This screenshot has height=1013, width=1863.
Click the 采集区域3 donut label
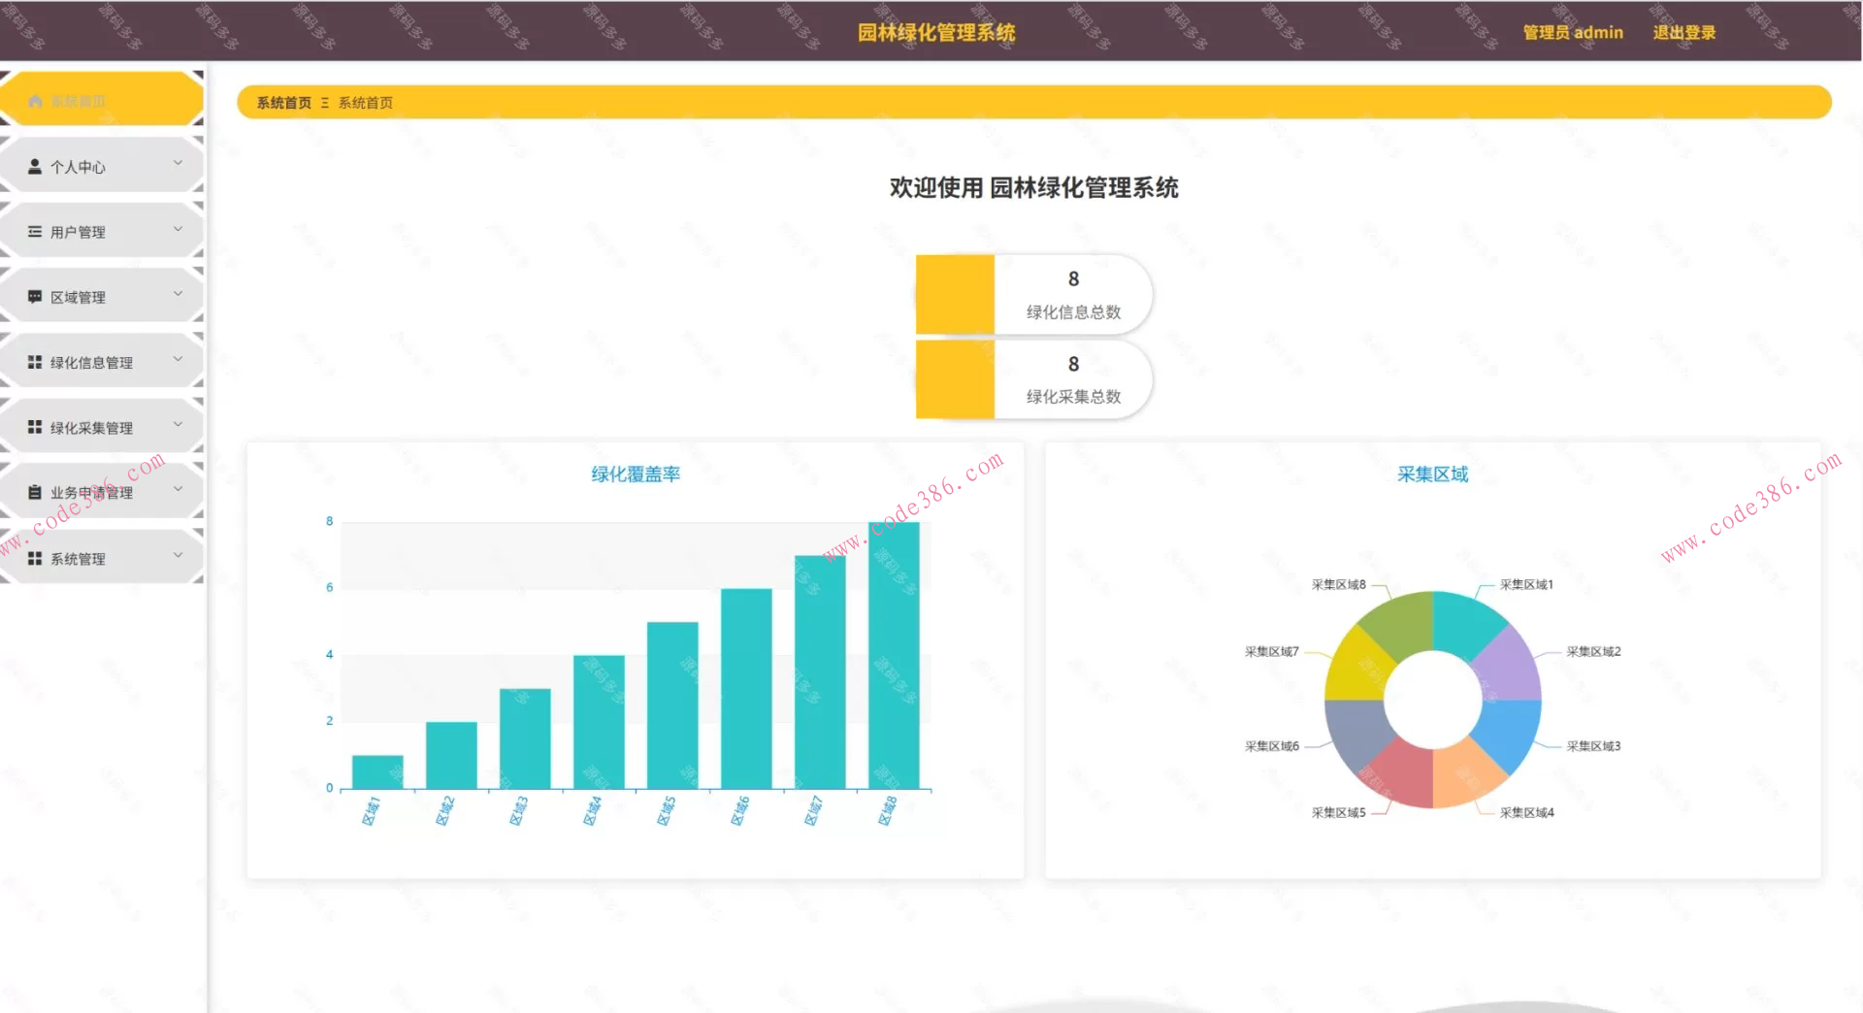tap(1593, 746)
